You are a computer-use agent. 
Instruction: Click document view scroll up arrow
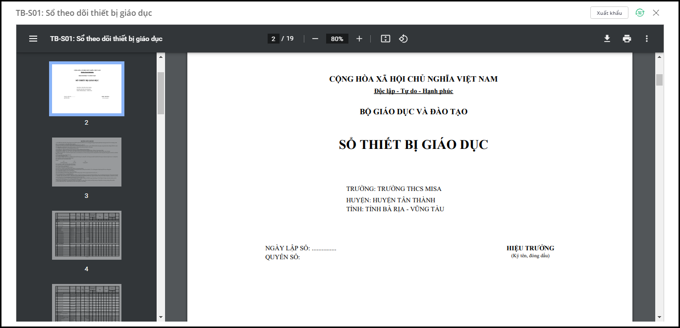(659, 57)
